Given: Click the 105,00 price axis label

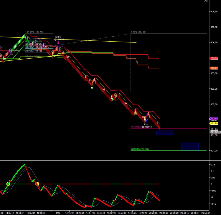Looking at the screenshot, I should click(214, 27).
